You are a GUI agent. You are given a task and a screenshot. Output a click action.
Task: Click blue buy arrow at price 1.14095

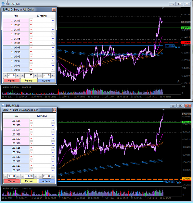53,47
